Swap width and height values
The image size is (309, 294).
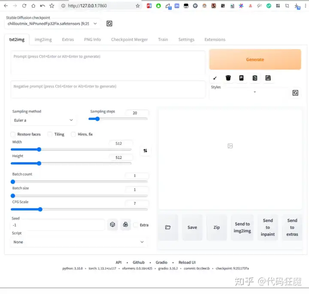[145, 151]
